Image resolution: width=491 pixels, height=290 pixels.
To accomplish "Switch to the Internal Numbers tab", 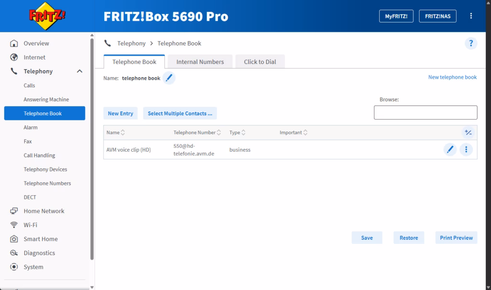I will tap(200, 62).
